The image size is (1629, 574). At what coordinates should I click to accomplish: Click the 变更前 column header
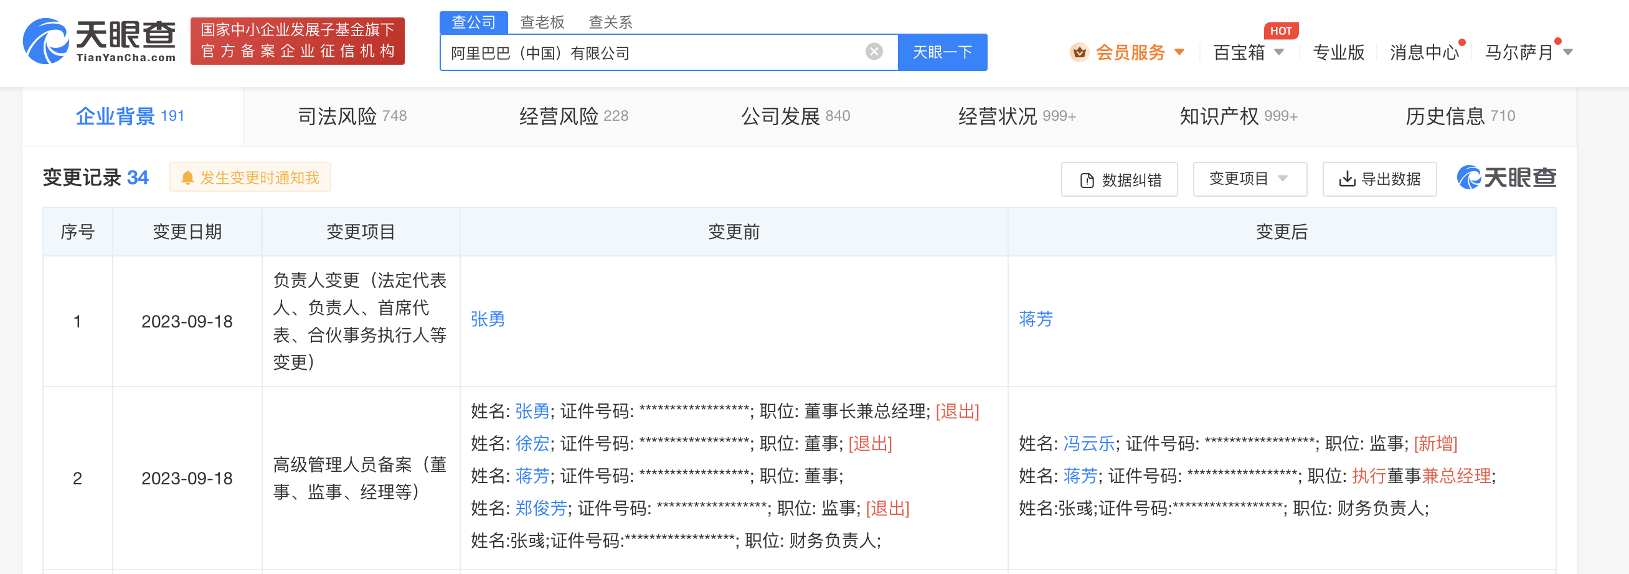734,232
